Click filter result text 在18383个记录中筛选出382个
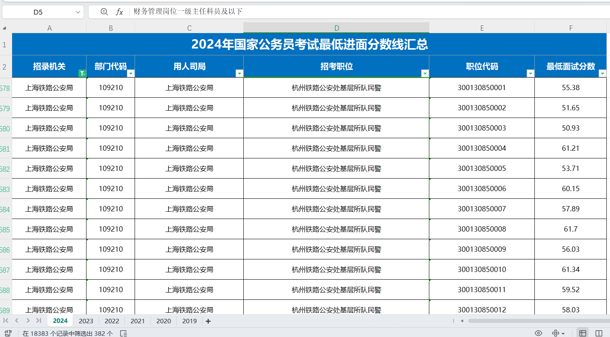 coord(68,333)
